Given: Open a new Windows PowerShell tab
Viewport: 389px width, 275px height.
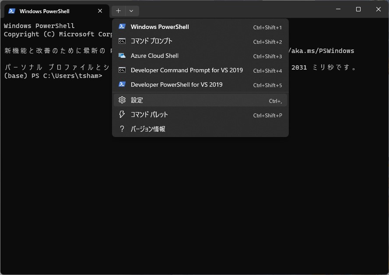Looking at the screenshot, I should 159,27.
